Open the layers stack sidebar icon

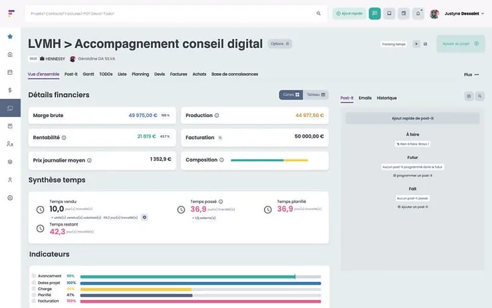click(x=10, y=162)
